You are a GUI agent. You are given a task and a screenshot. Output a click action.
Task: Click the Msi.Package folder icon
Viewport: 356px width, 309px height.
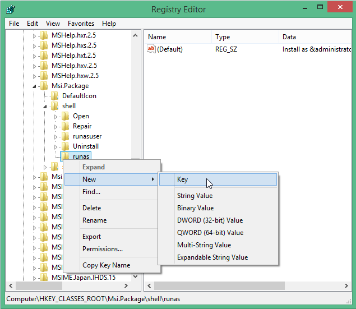coord(44,86)
